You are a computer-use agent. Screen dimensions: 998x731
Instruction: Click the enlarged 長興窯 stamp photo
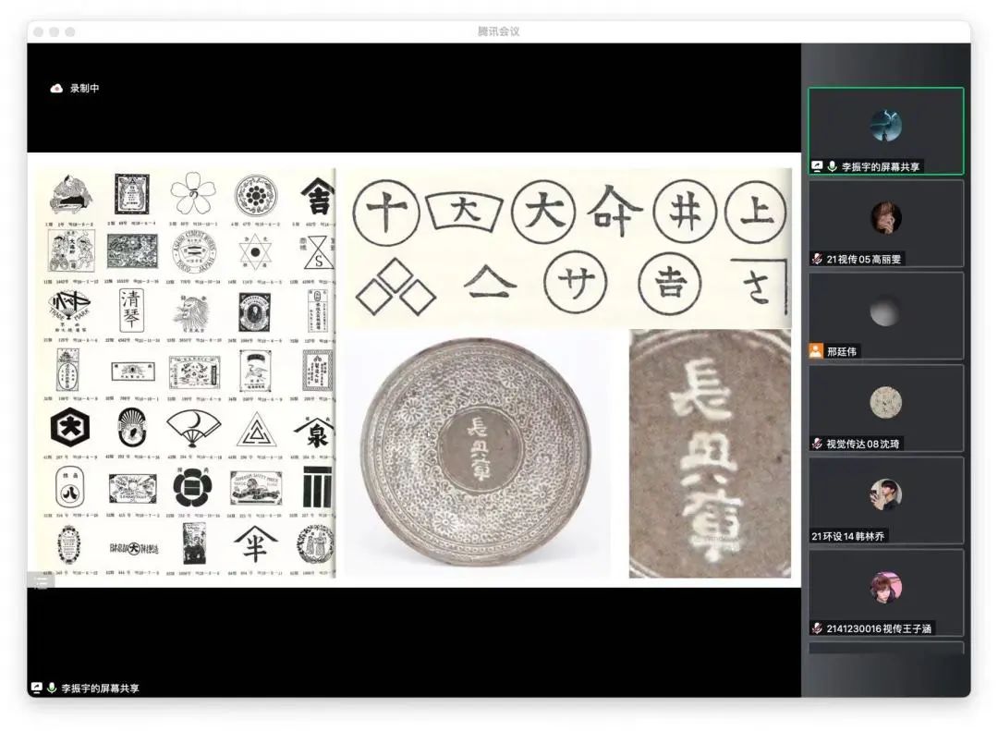[x=710, y=453]
